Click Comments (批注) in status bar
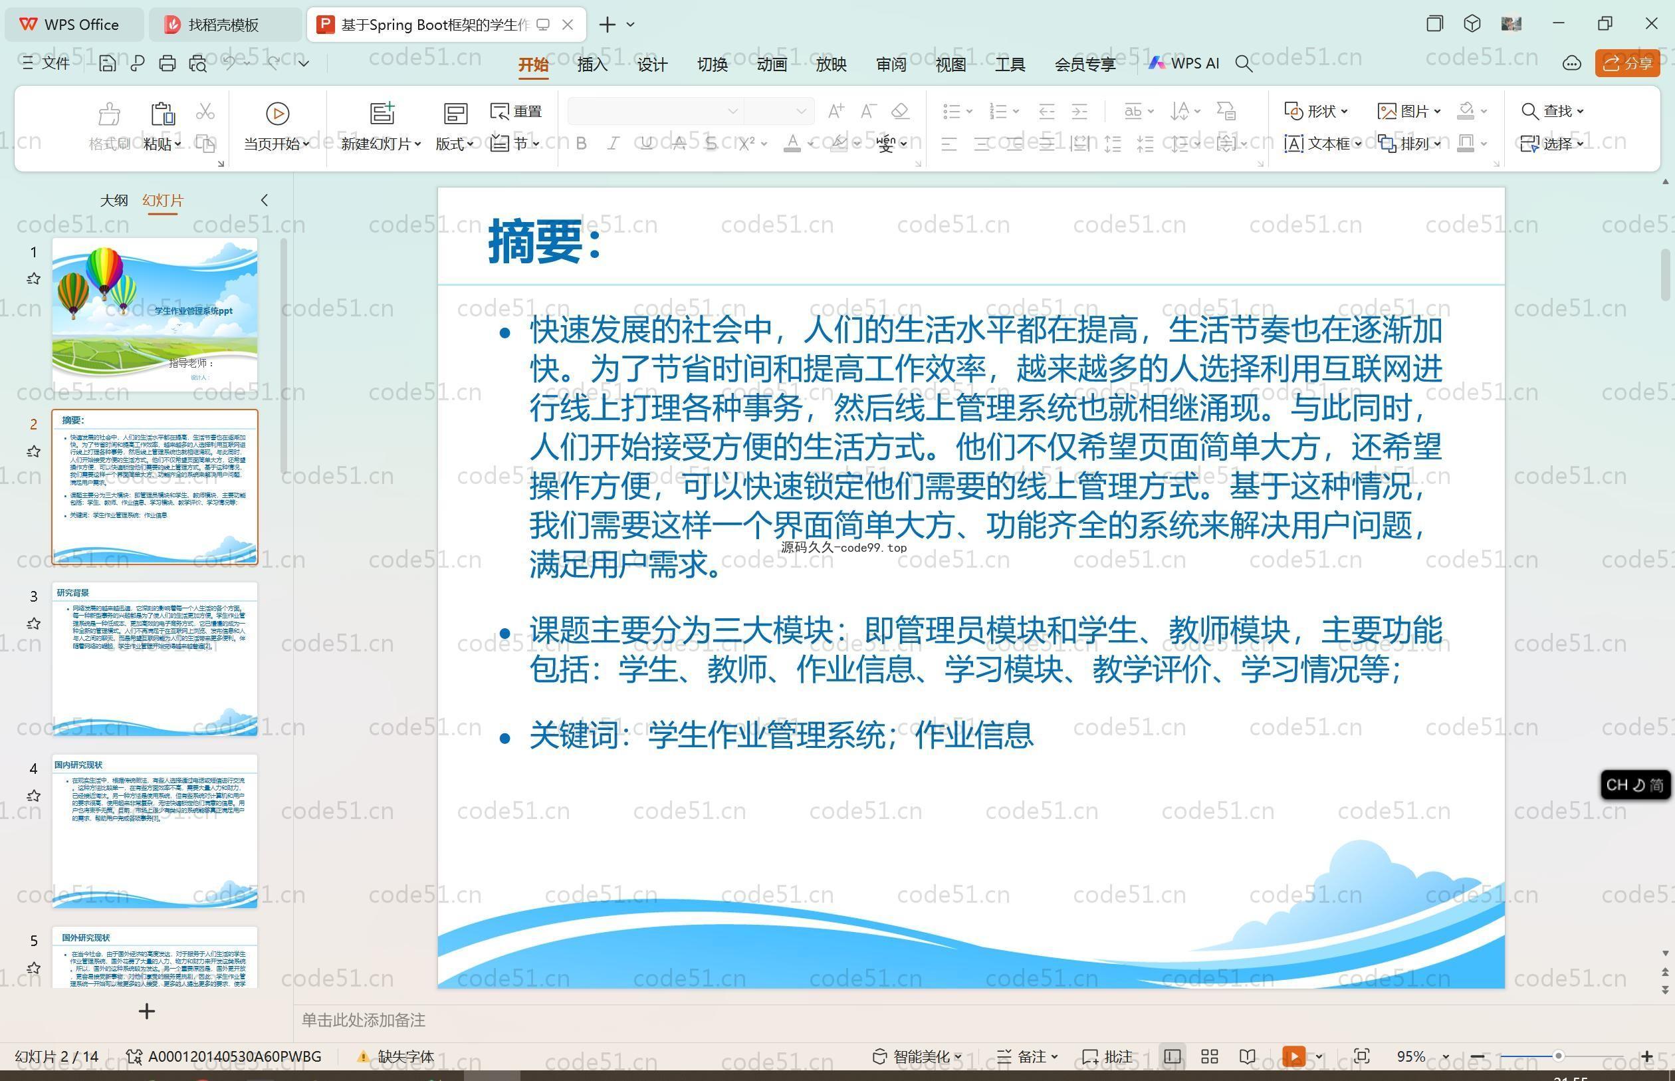The width and height of the screenshot is (1675, 1081). [x=1107, y=1056]
